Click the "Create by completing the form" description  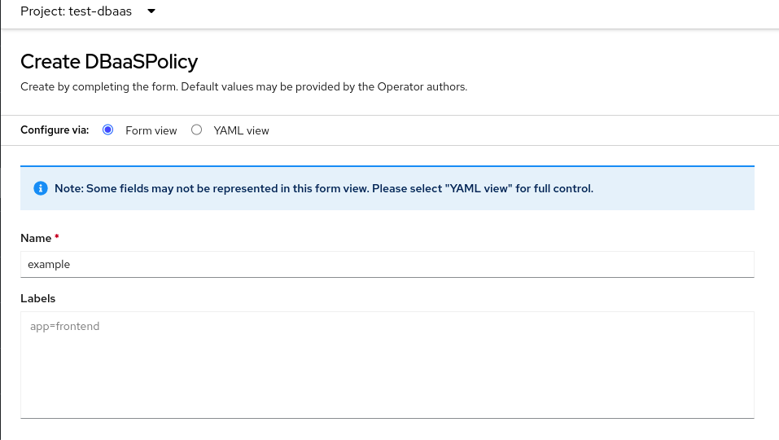point(243,86)
